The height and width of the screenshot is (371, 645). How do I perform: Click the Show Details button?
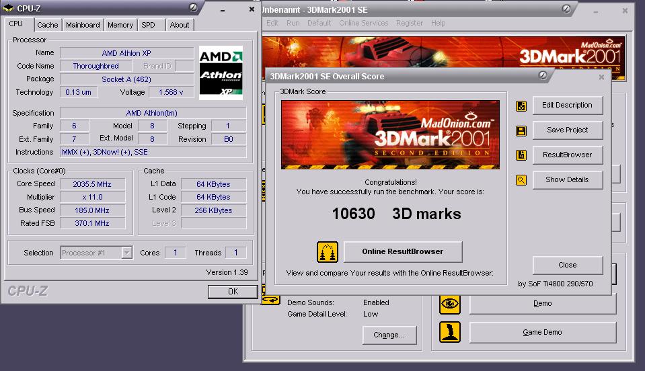[568, 179]
